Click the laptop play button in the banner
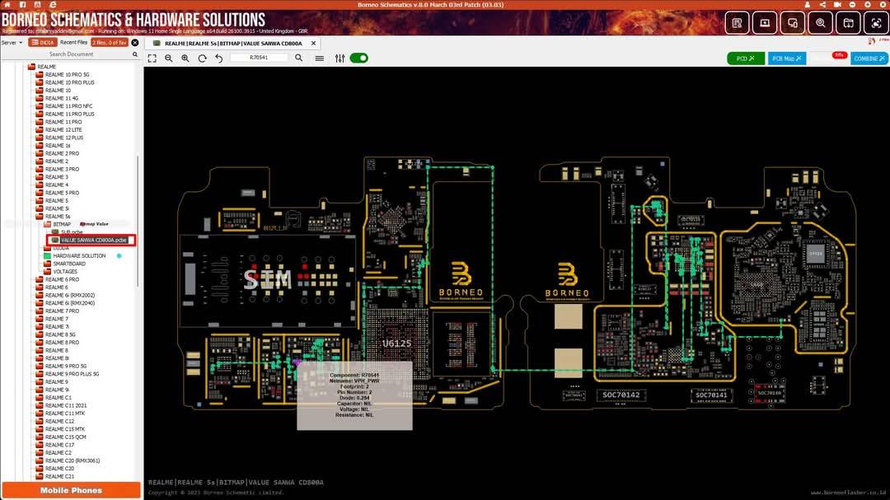This screenshot has width=890, height=500. tap(765, 23)
